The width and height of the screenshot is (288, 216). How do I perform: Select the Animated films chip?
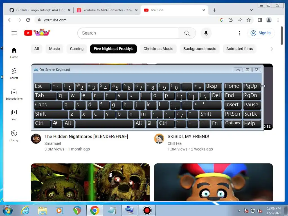(240, 49)
